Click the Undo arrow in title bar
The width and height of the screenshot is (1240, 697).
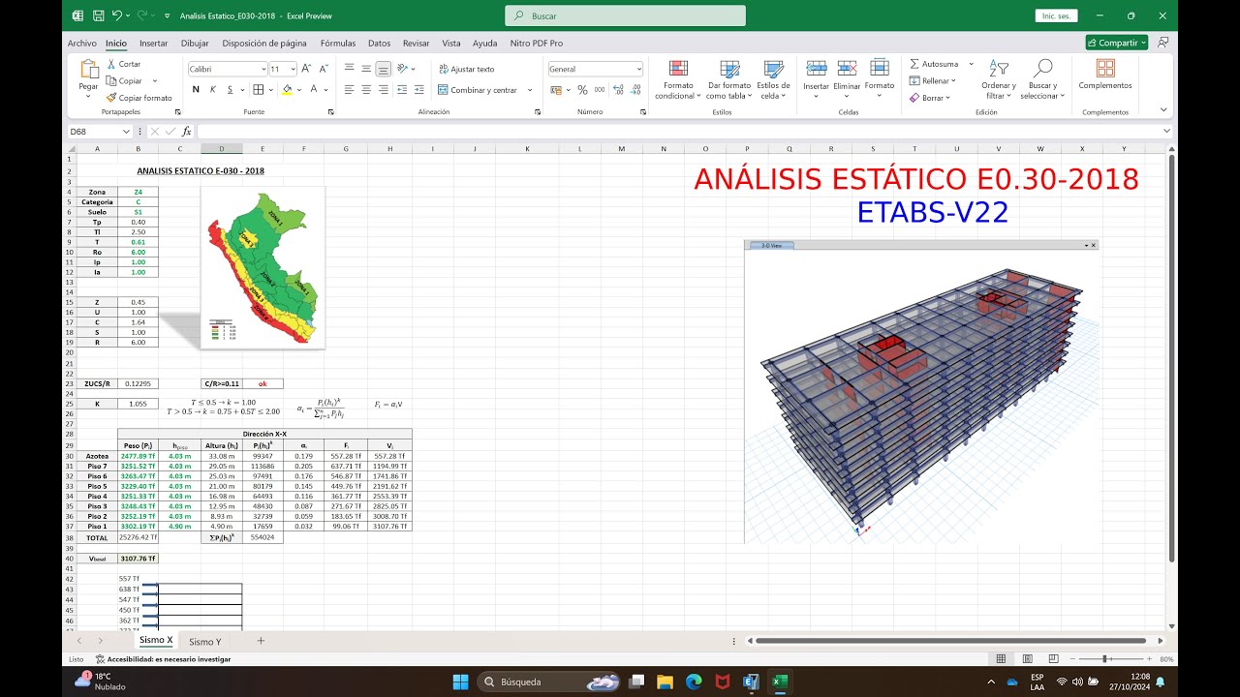pyautogui.click(x=117, y=15)
